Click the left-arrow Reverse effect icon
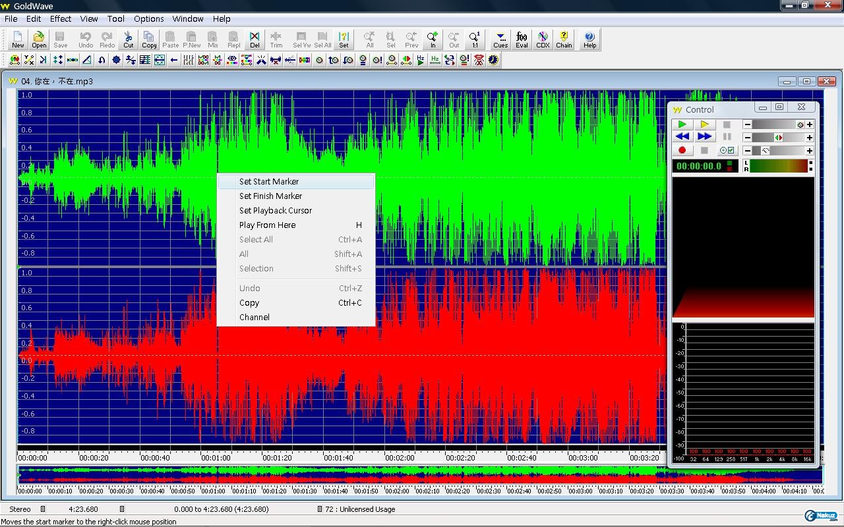The image size is (844, 527). [174, 60]
